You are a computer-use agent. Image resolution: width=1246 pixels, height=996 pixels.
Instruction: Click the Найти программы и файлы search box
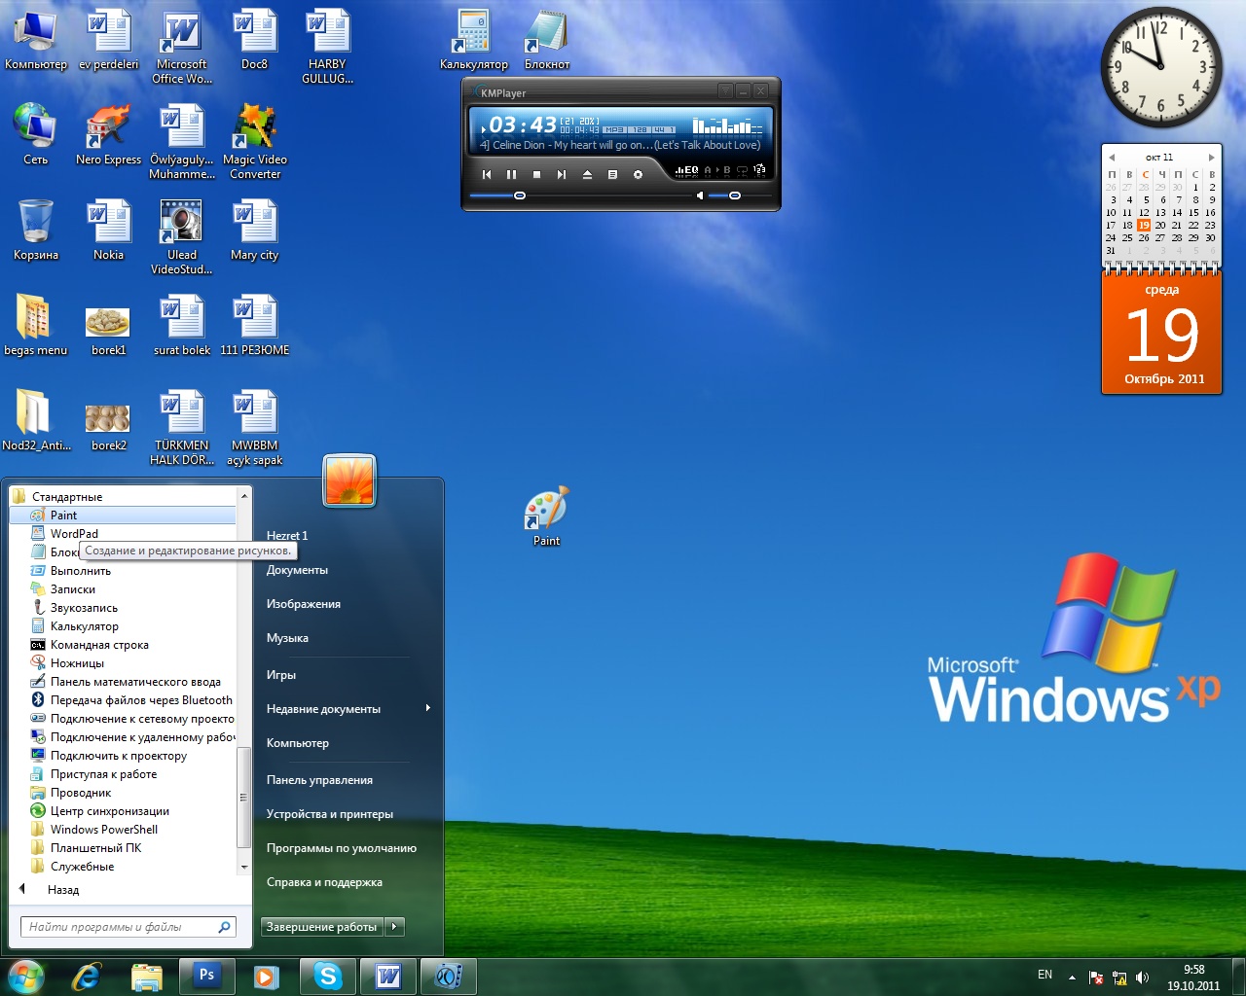point(128,927)
